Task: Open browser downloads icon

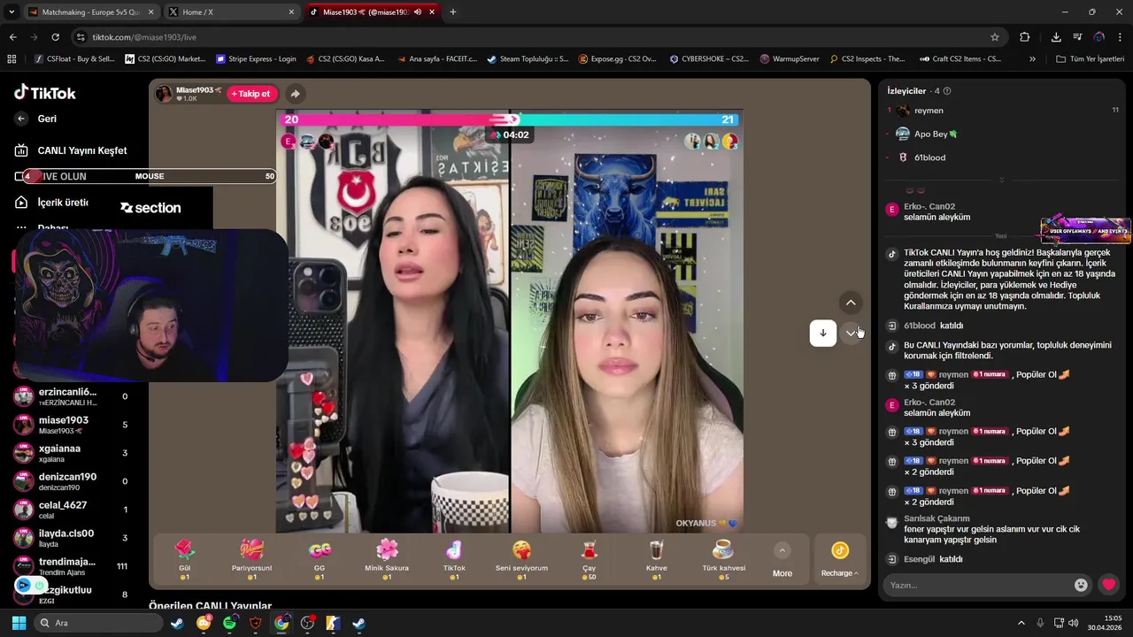Action: tap(1056, 37)
